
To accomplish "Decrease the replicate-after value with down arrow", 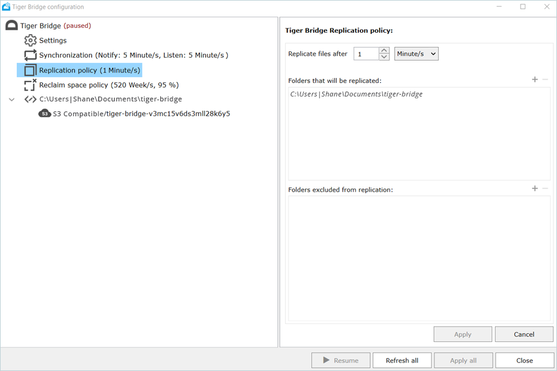I will 384,57.
